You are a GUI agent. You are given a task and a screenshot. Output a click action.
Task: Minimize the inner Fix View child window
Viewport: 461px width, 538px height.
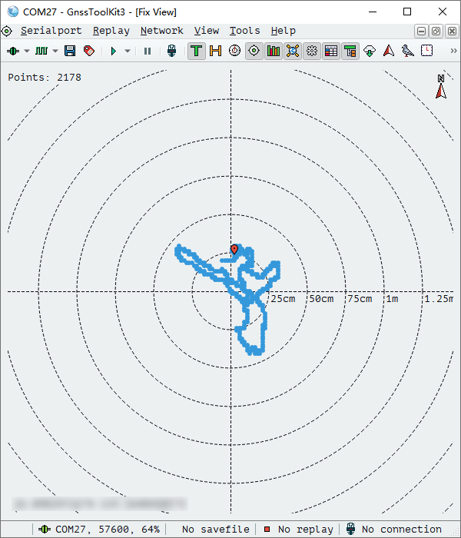(421, 32)
